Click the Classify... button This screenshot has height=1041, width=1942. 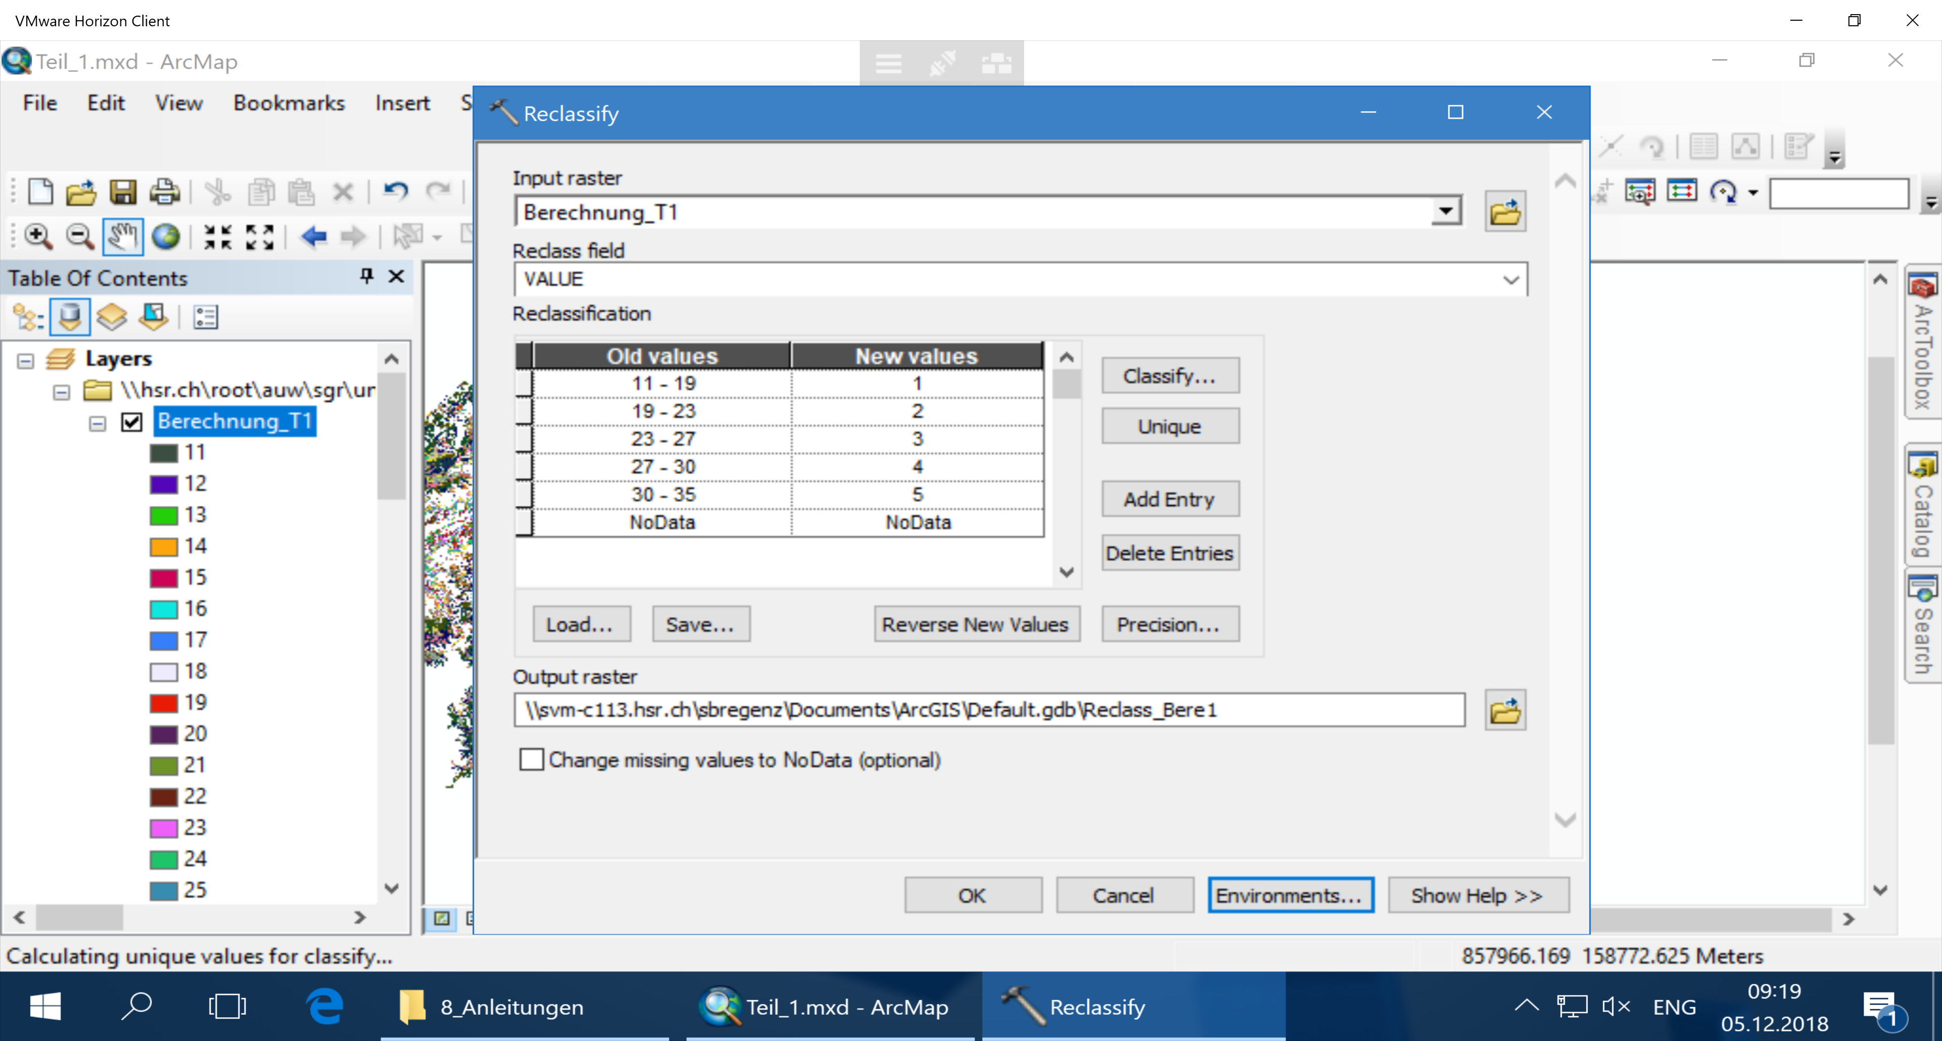[x=1169, y=376]
